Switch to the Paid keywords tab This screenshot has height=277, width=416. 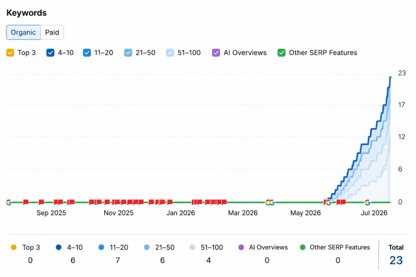pos(52,33)
